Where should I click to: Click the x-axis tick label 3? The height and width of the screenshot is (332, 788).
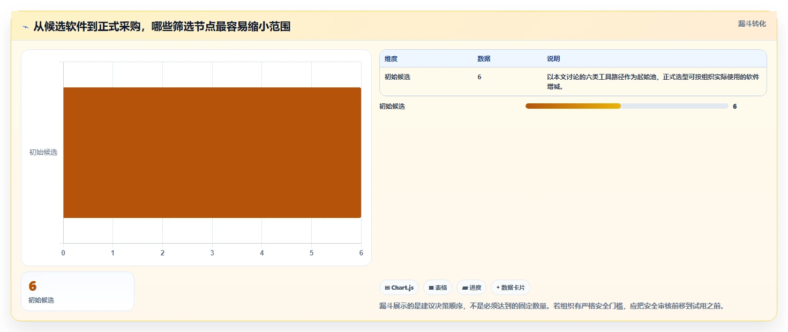(x=212, y=253)
